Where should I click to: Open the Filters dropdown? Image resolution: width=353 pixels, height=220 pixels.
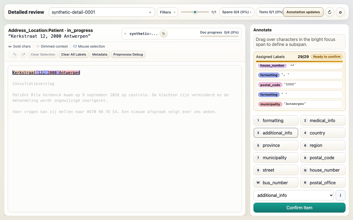(167, 12)
